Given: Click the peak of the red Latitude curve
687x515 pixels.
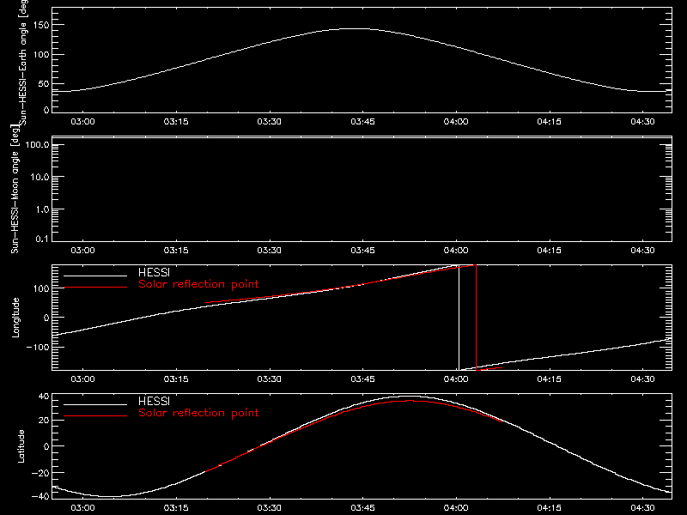Looking at the screenshot, I should [409, 401].
